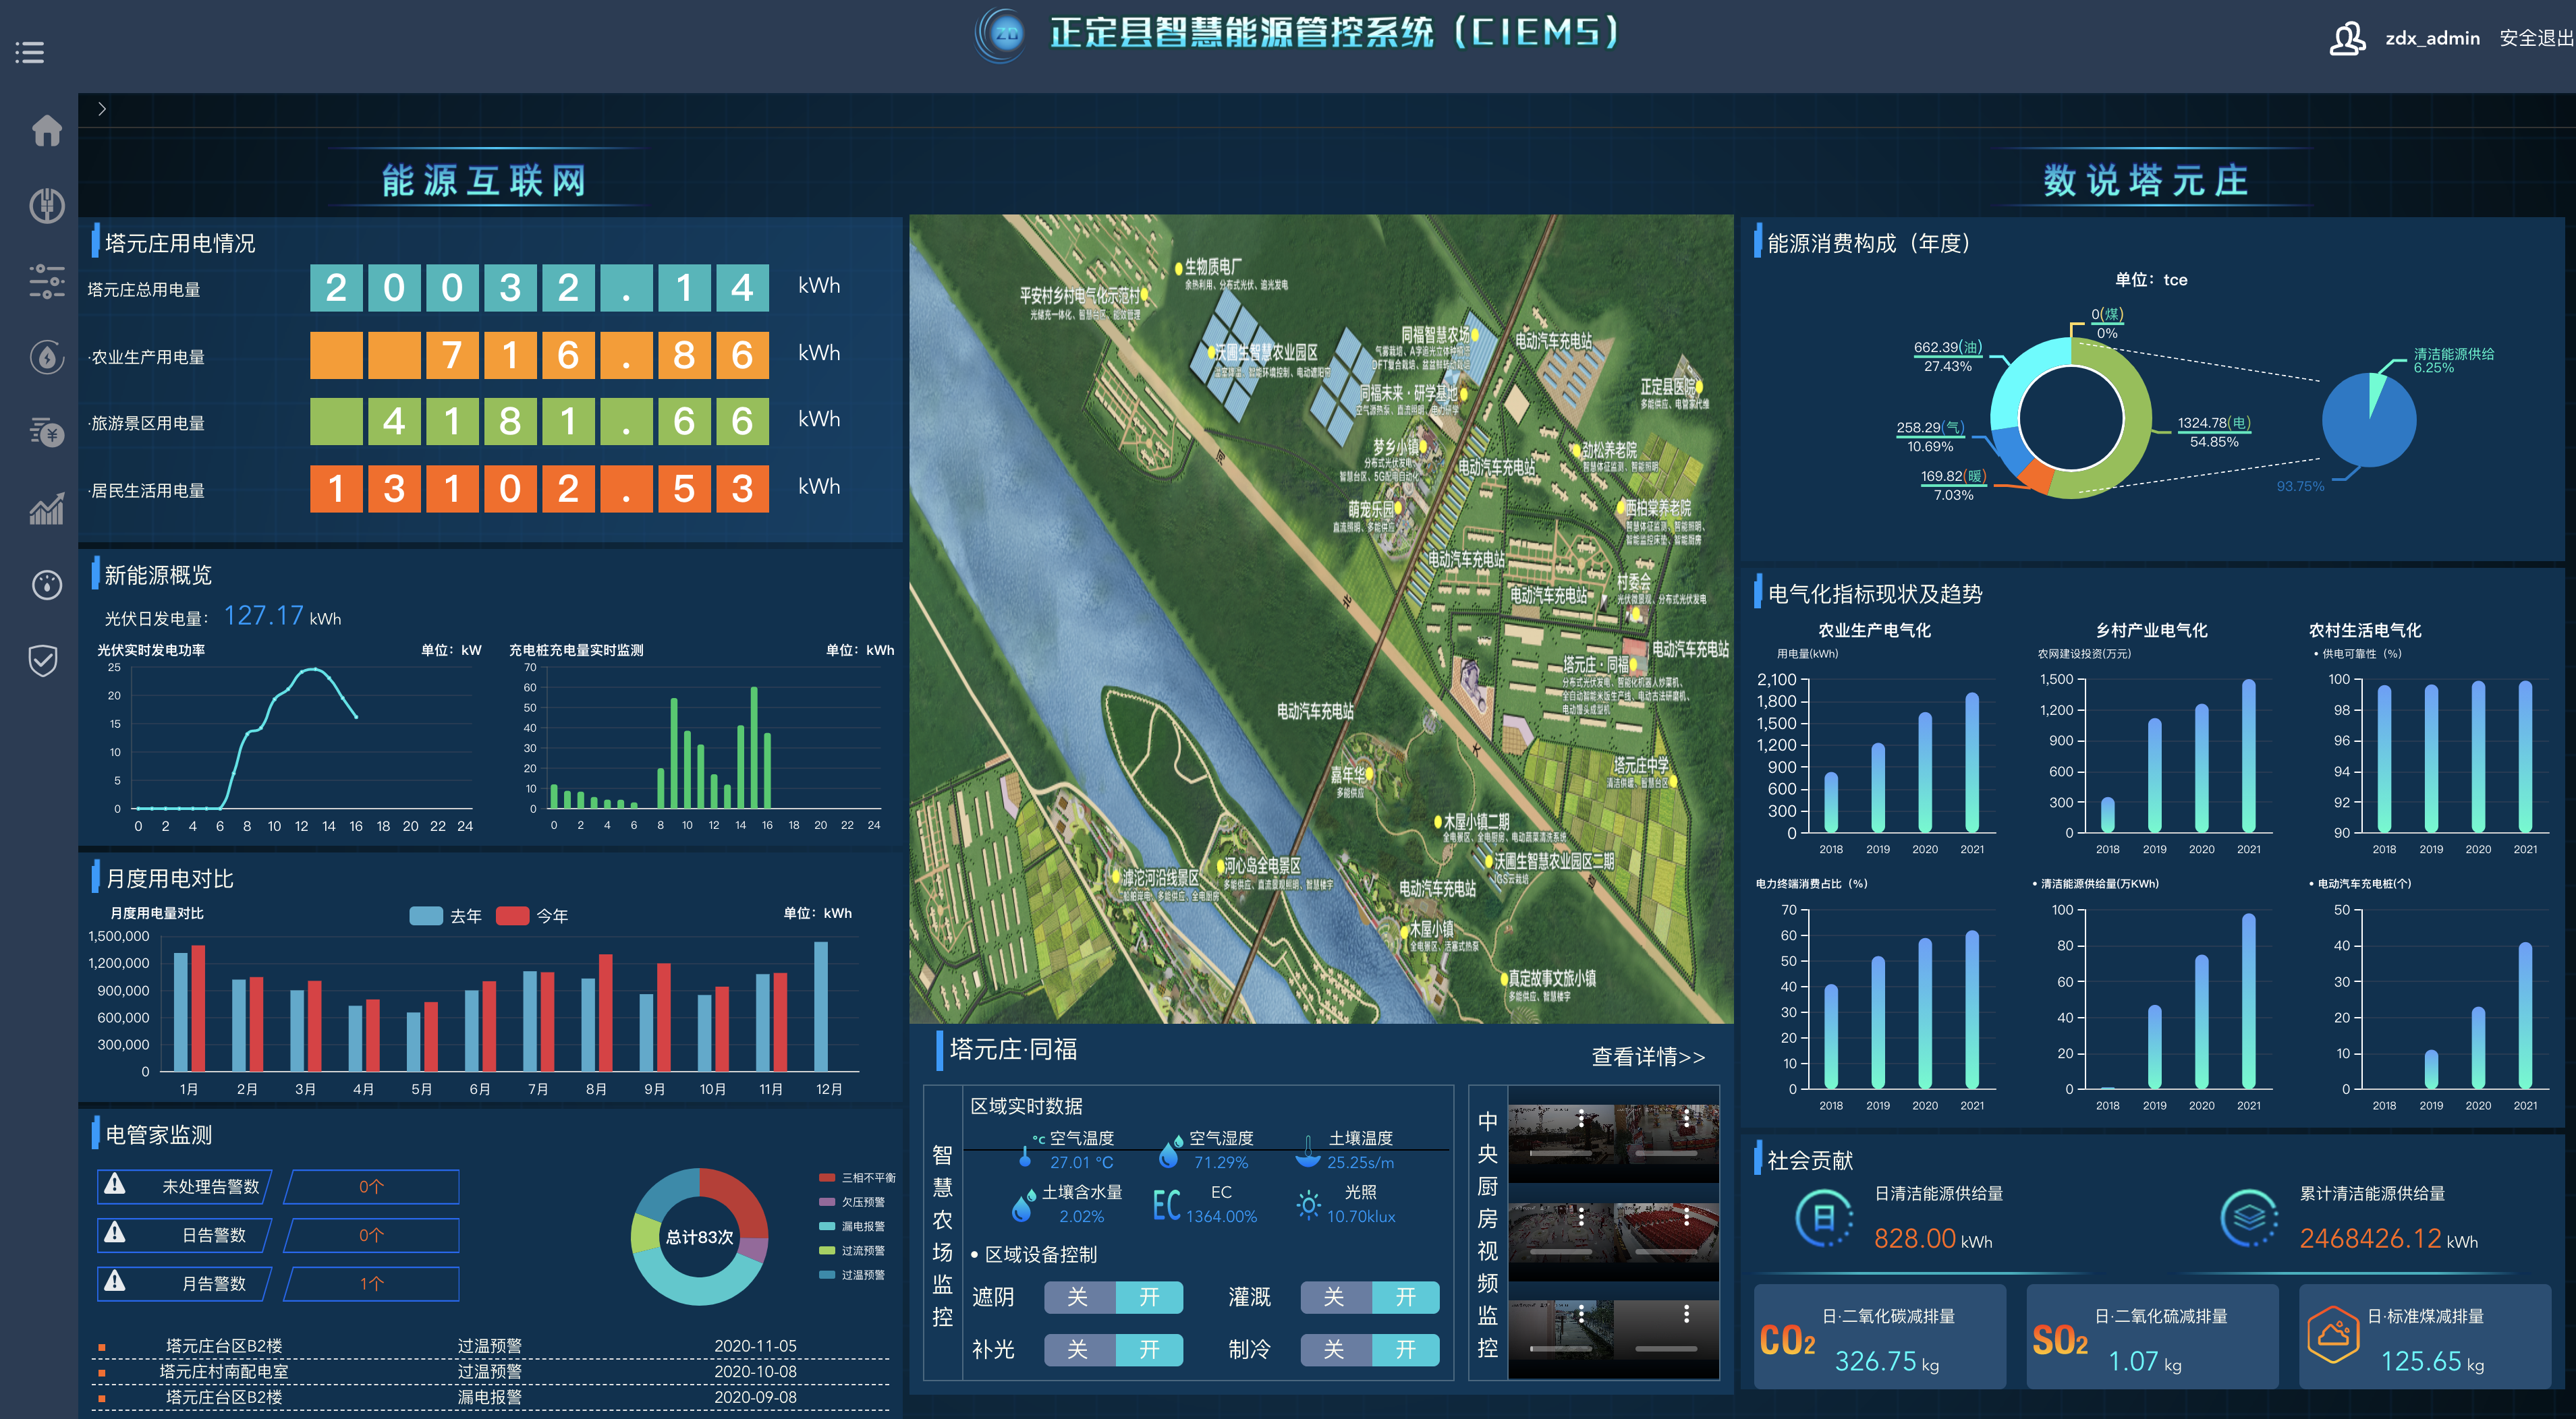Go to the Home sidebar icon

[46, 130]
